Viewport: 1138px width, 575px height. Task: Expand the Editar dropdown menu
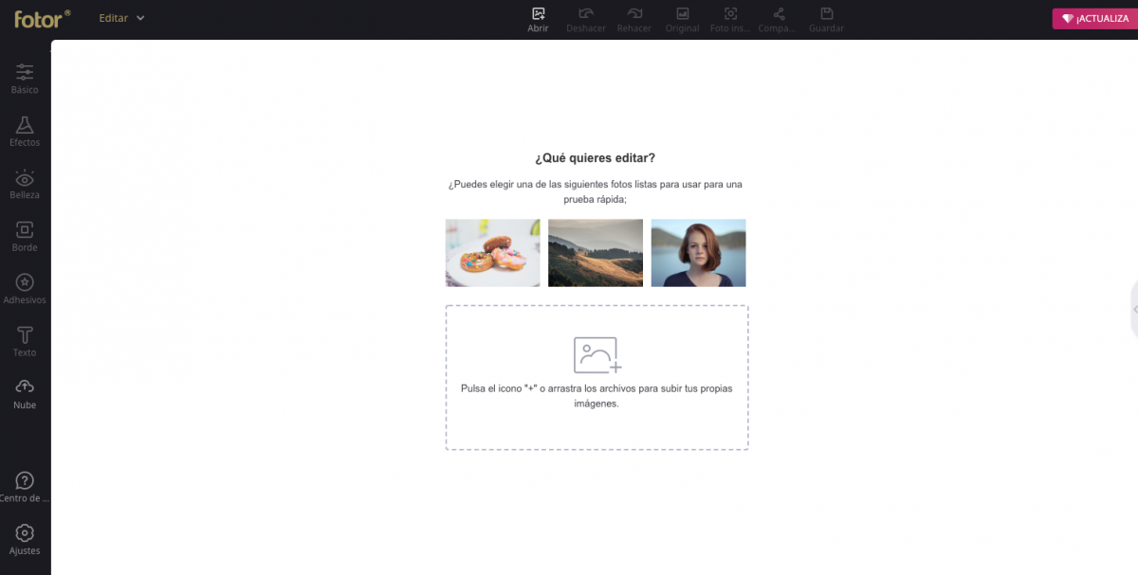[x=121, y=18]
